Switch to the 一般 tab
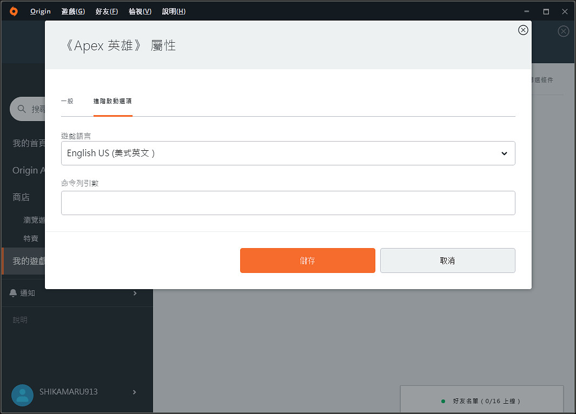Viewport: 576px width, 414px height. pyautogui.click(x=67, y=101)
